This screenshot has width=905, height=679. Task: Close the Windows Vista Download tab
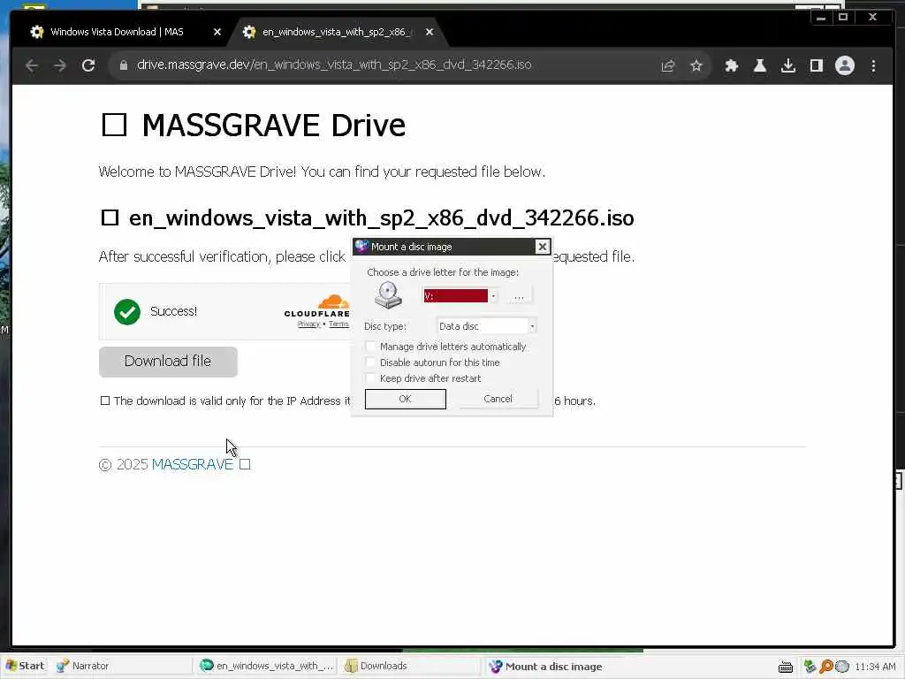[x=217, y=32]
